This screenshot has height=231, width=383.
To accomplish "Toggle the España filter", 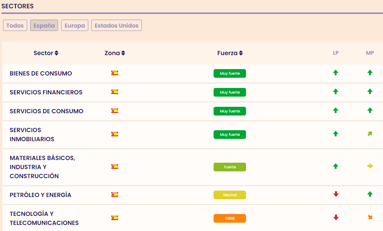I will tap(44, 26).
